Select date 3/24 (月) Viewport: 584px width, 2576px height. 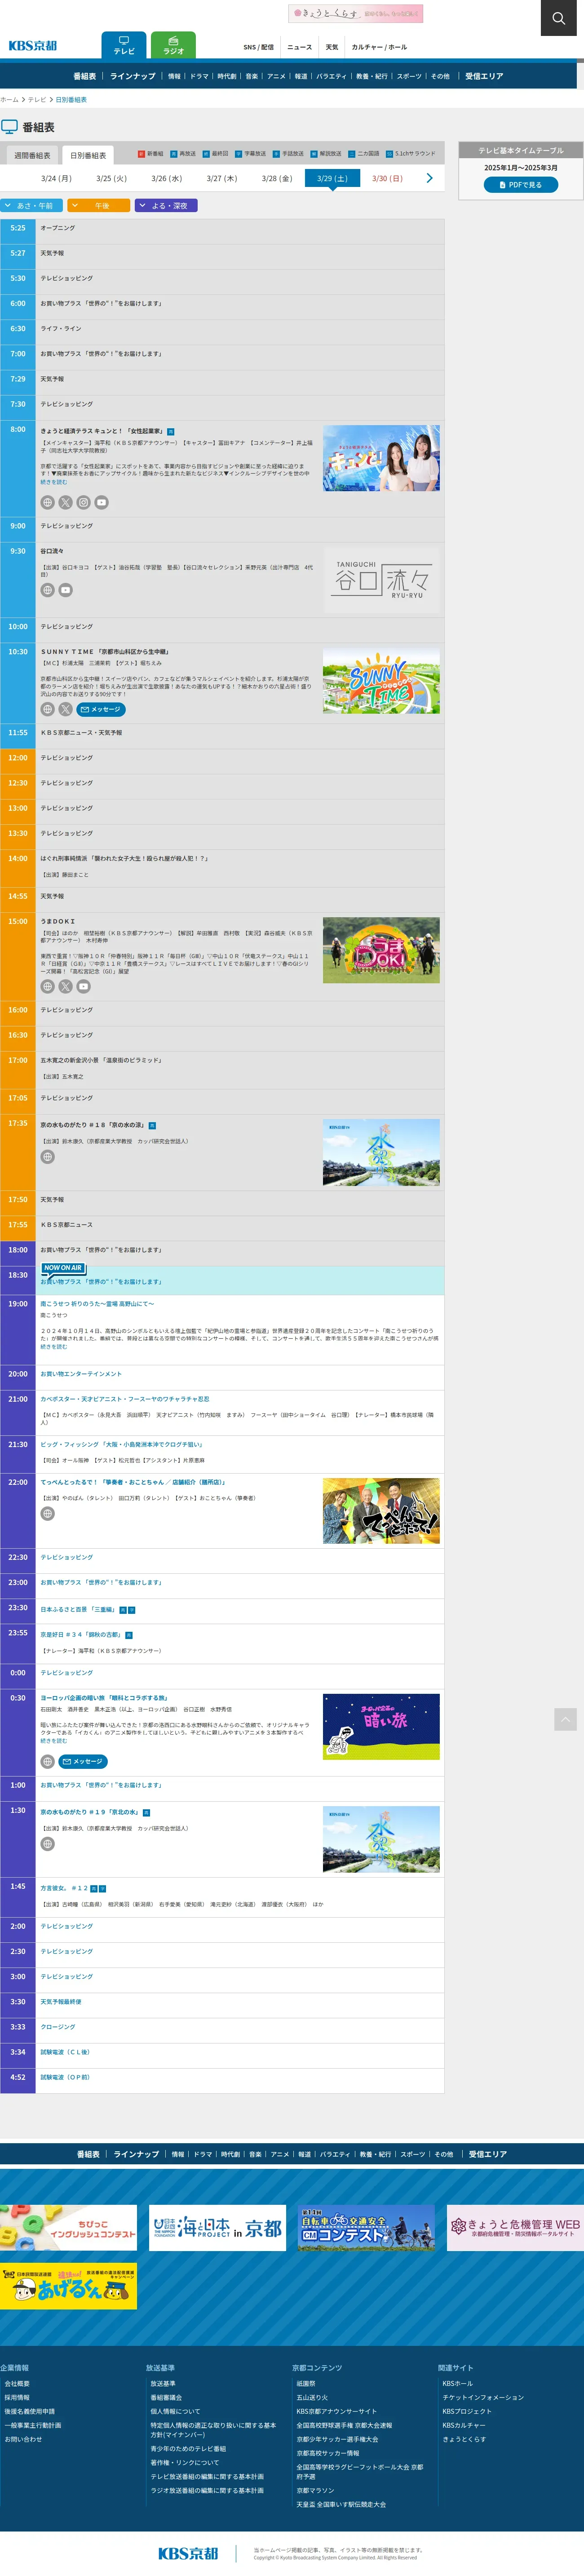coord(56,178)
